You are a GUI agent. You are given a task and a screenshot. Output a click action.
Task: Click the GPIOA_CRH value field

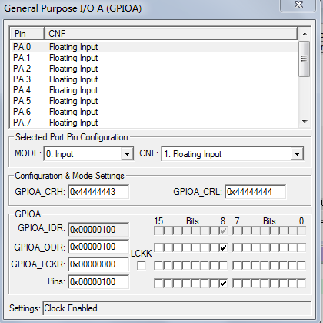pos(98,192)
